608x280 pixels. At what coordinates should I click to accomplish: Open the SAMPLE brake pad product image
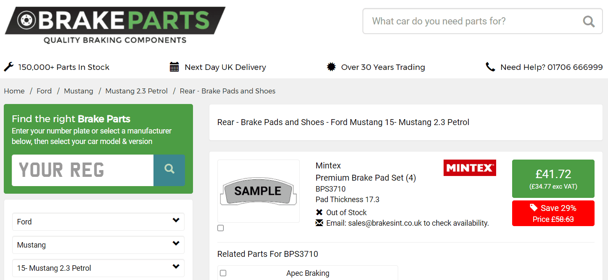pos(259,191)
